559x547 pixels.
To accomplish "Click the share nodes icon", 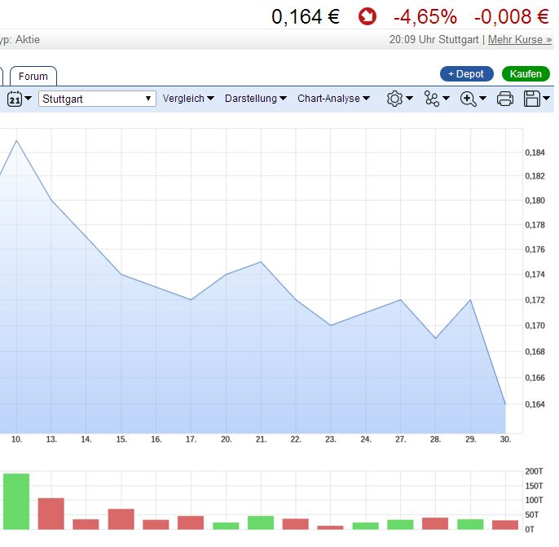I will (x=432, y=99).
